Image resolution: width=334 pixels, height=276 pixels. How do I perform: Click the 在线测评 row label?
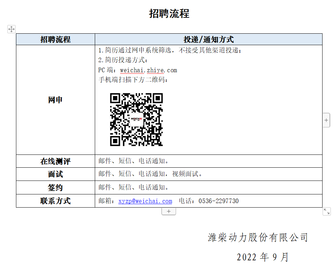coord(56,161)
